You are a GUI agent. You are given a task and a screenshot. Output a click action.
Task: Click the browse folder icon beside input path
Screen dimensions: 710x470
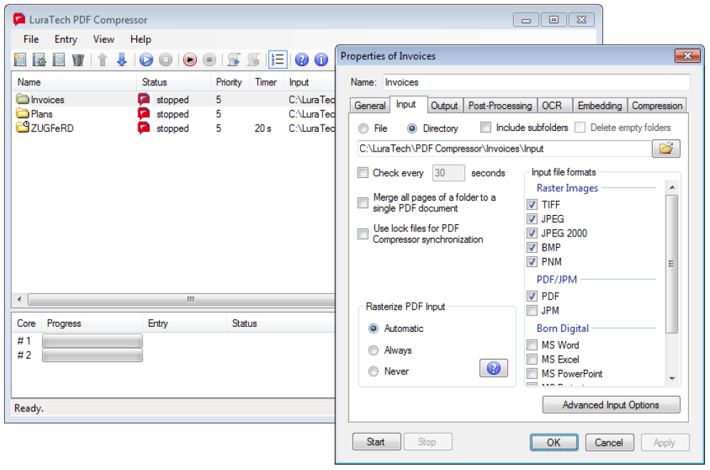point(666,148)
